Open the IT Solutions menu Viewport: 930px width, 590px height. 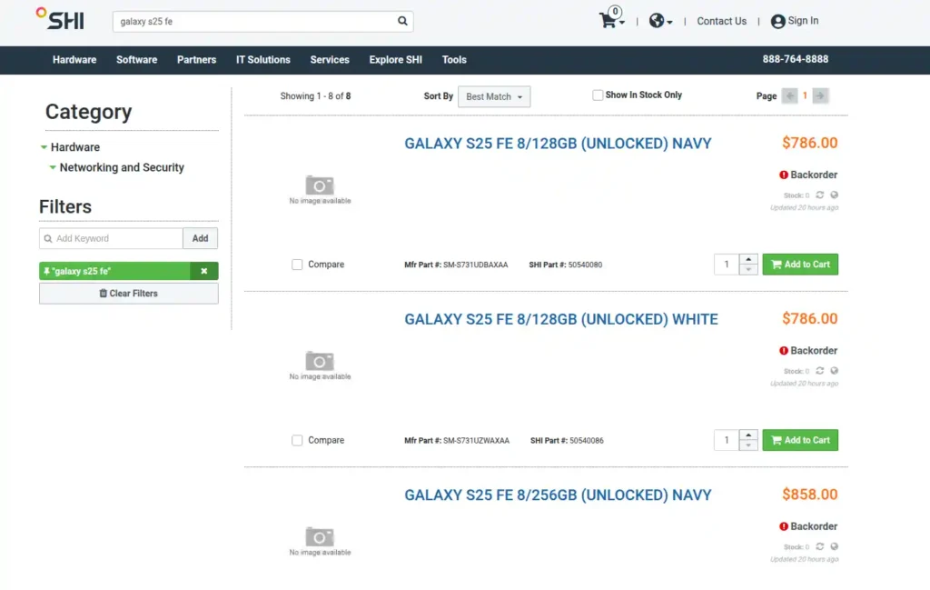point(263,60)
